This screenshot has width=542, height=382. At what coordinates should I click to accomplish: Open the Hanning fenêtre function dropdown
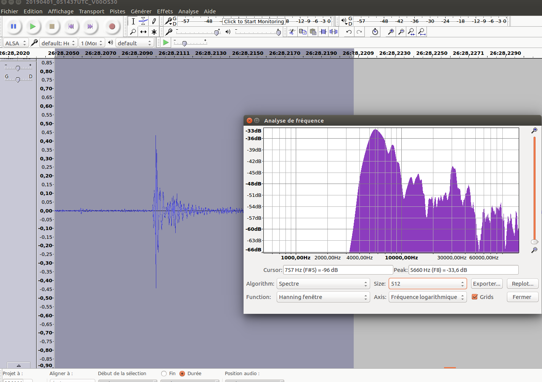(x=323, y=297)
